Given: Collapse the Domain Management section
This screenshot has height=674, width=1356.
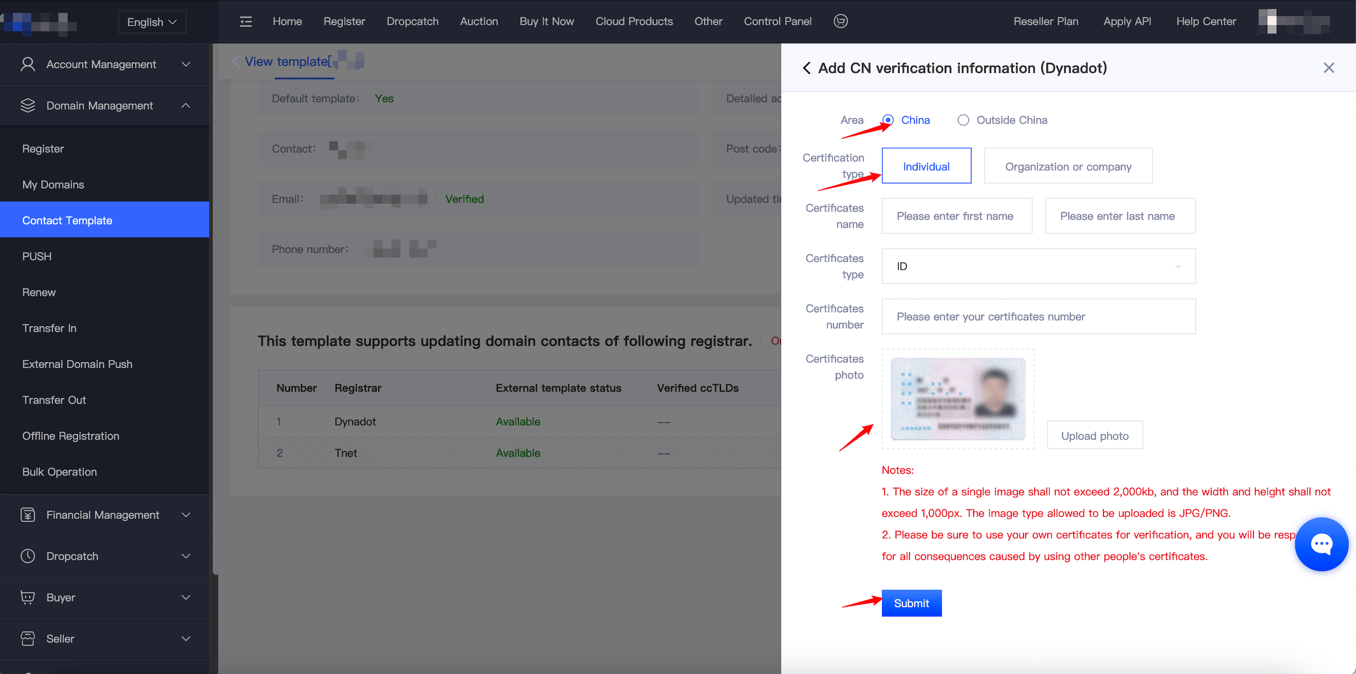Looking at the screenshot, I should (x=185, y=106).
